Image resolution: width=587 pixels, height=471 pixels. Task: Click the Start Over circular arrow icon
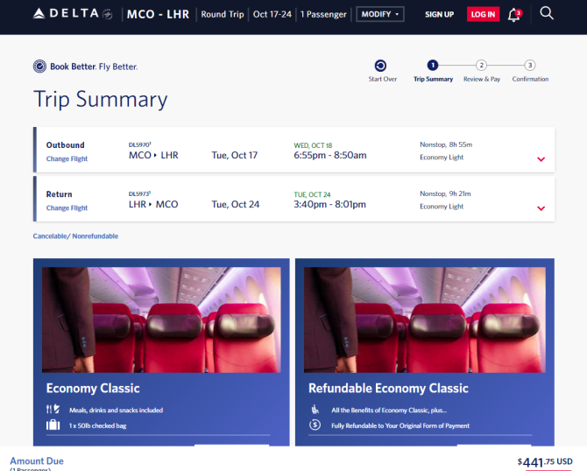coord(380,66)
